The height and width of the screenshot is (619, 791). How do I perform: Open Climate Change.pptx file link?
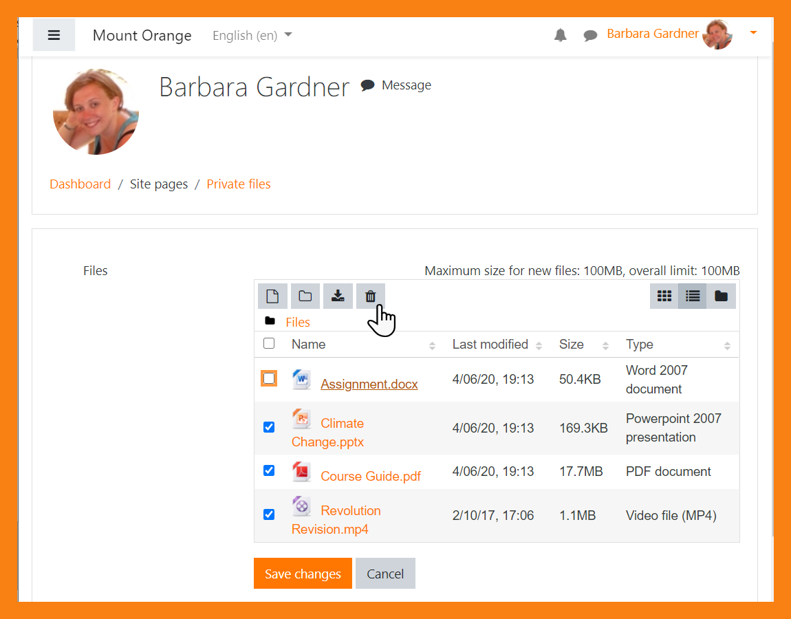[328, 433]
